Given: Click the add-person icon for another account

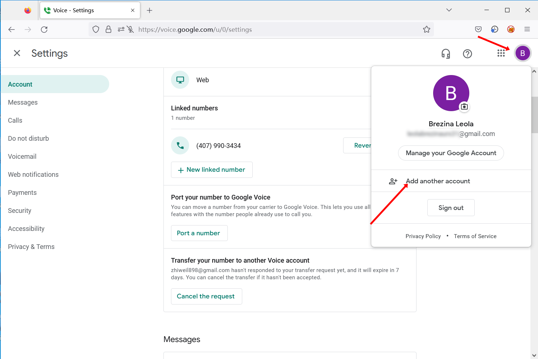Looking at the screenshot, I should [393, 181].
